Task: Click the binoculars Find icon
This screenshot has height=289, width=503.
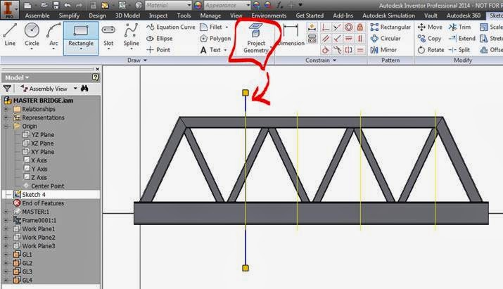Action: point(84,88)
